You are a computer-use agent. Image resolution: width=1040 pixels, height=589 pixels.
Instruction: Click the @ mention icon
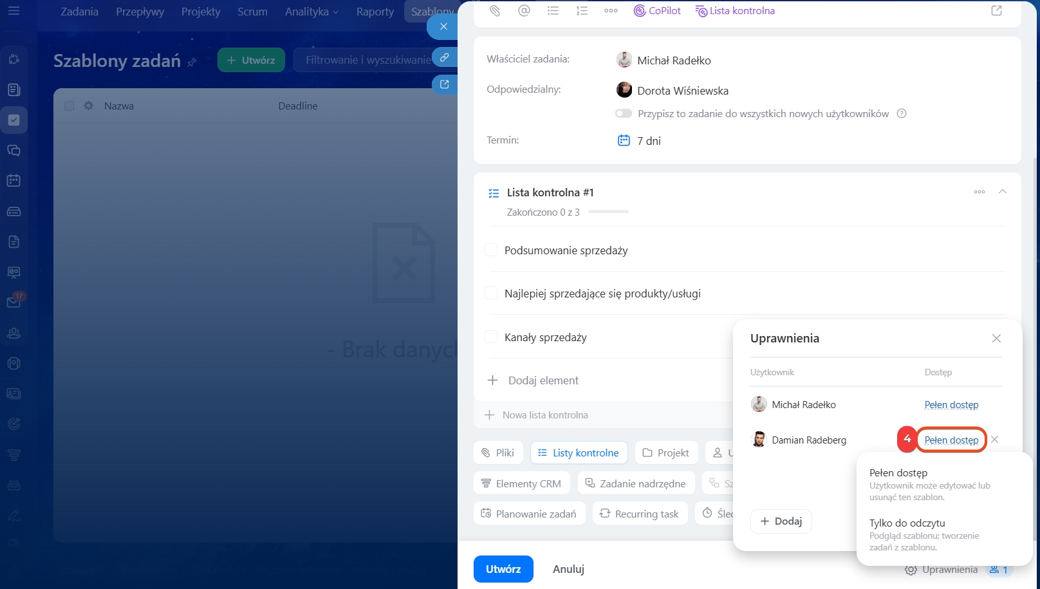[x=524, y=11]
